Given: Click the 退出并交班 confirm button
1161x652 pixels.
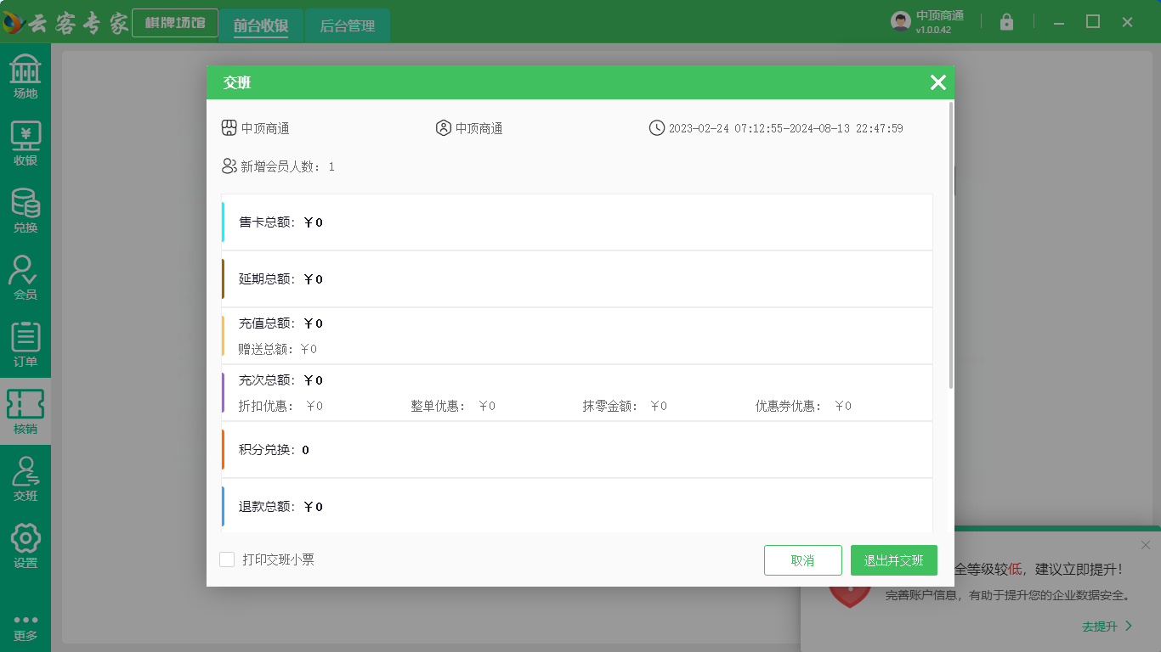Looking at the screenshot, I should pos(893,560).
